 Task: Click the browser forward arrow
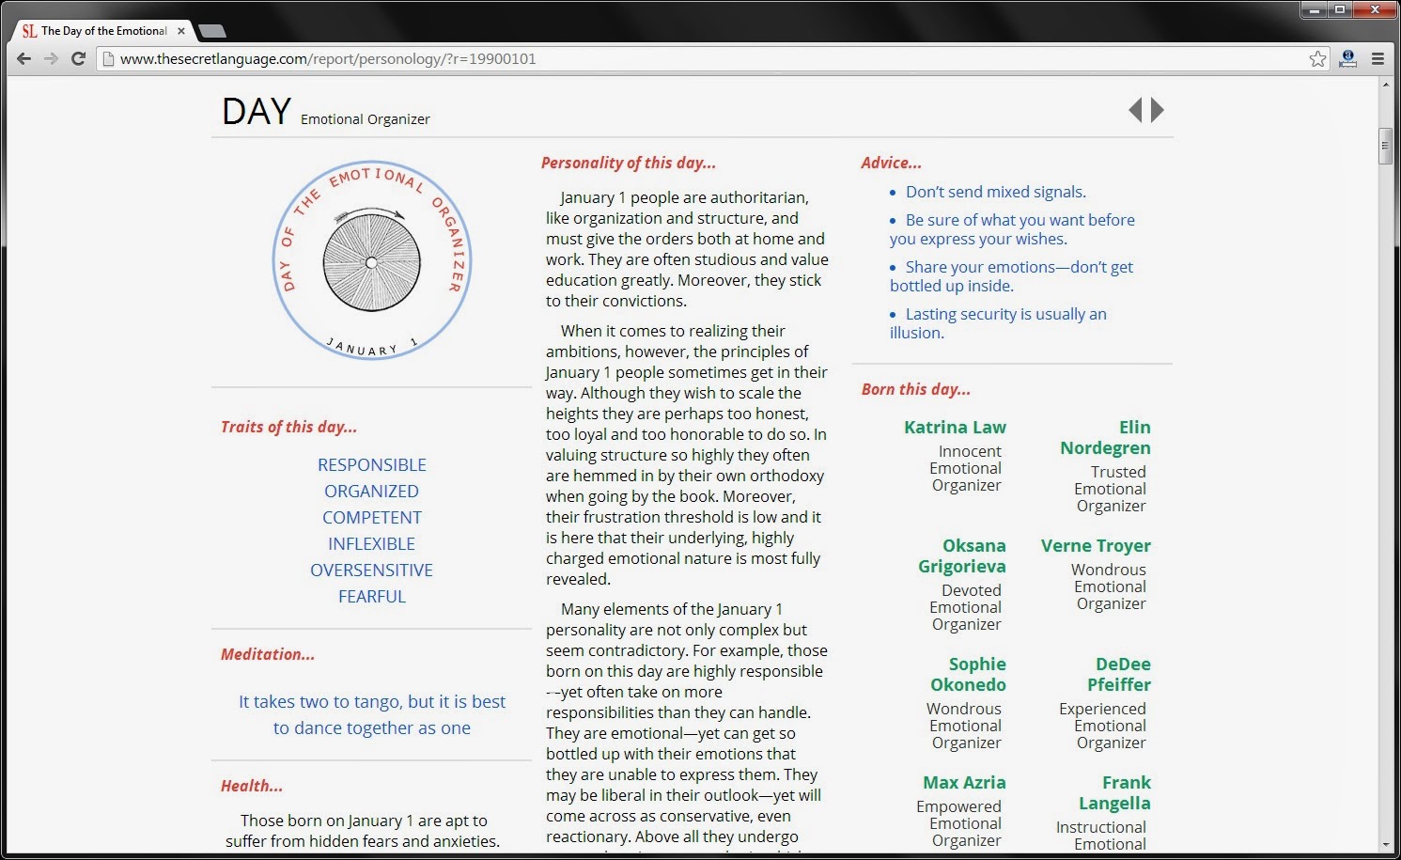point(52,58)
